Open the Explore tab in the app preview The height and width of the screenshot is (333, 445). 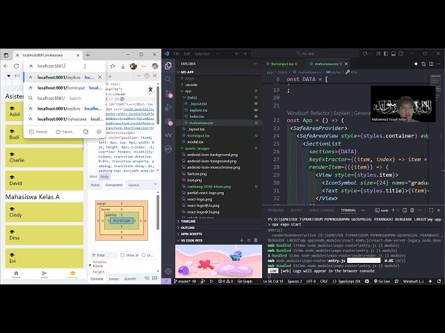coord(44,275)
